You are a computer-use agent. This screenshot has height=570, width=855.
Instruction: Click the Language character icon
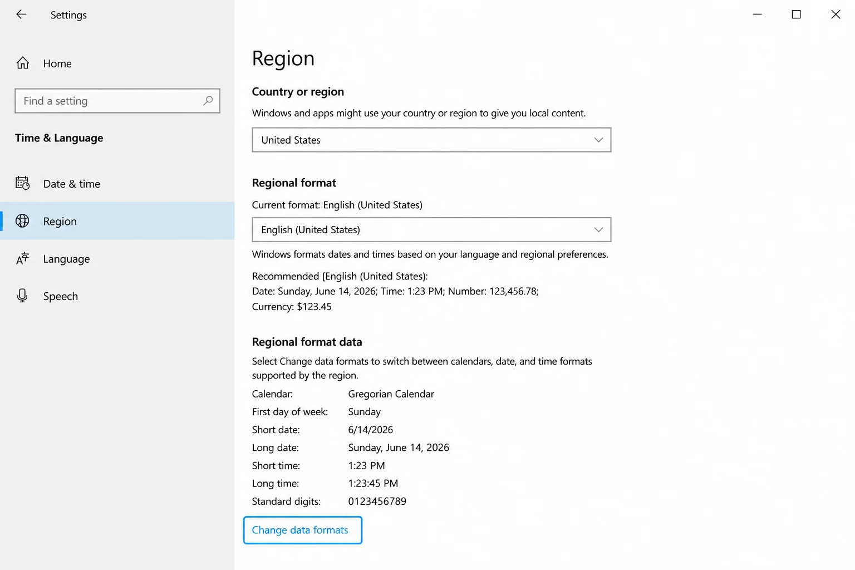[22, 258]
